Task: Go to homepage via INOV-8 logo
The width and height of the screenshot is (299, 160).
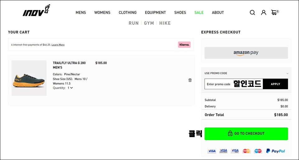Action: coord(36,10)
